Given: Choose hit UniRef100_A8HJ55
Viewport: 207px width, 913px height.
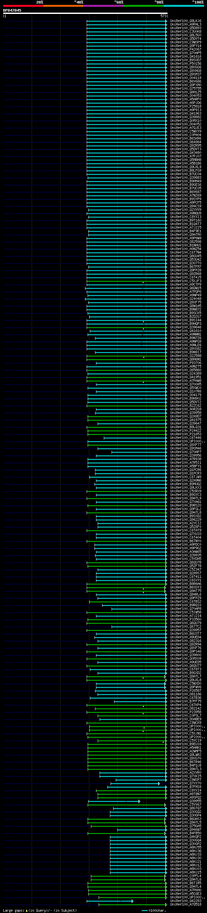Looking at the screenshot, I should pyautogui.click(x=186, y=847).
